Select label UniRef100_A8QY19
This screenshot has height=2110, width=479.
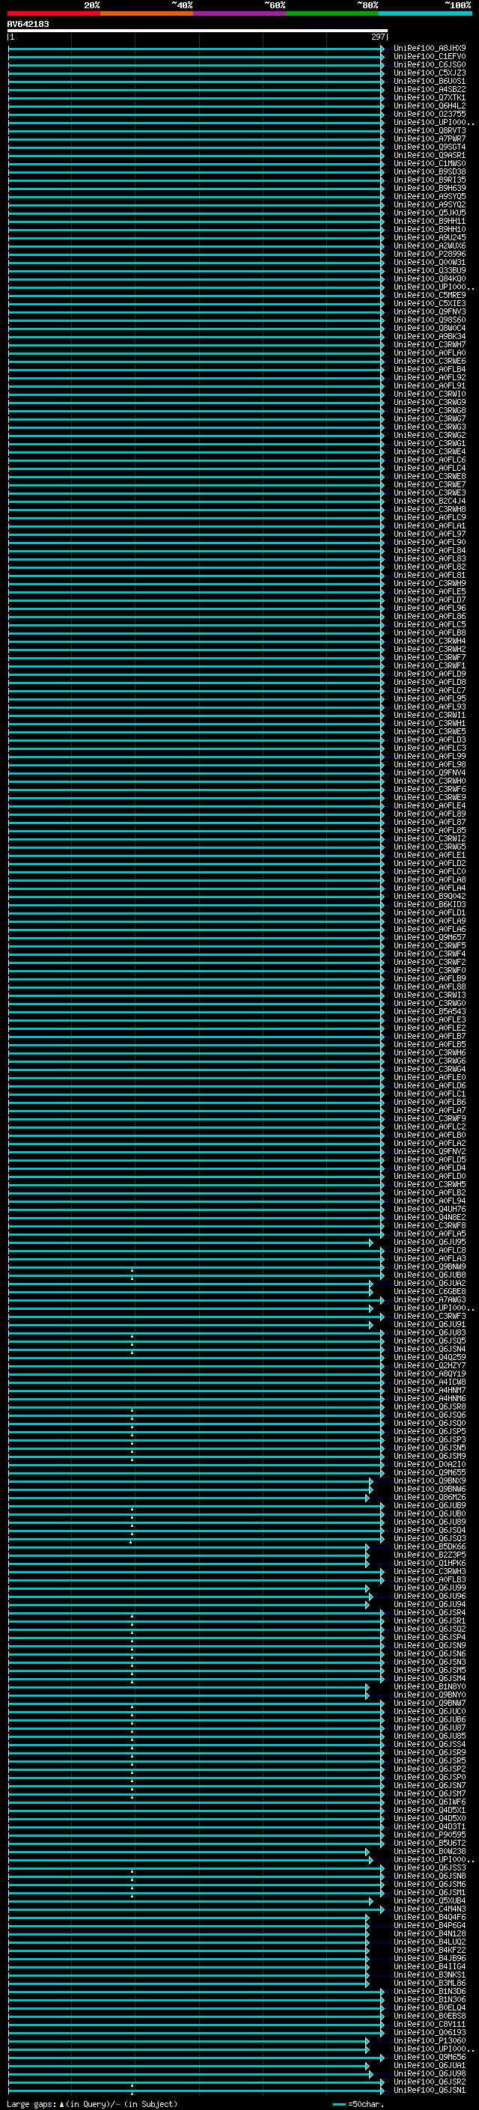click(x=430, y=1373)
